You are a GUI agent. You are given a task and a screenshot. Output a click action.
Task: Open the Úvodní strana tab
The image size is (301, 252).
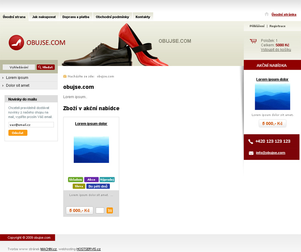(x=14, y=17)
